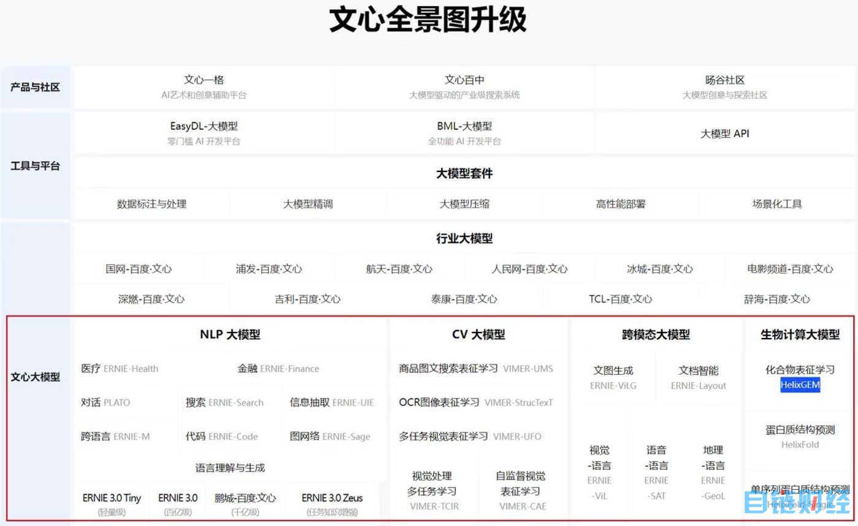
Task: Click 浦发-百度·文心 industry model
Action: (269, 269)
